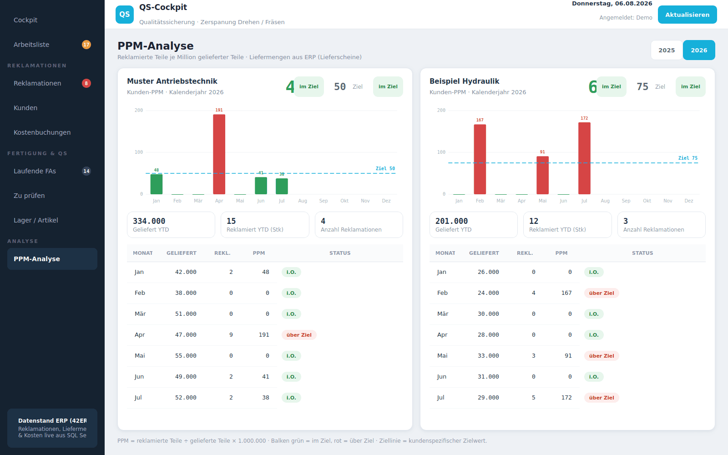Screen dimensions: 728x455
Task: Click 49.000 in Muster Jun row
Action: (186, 377)
